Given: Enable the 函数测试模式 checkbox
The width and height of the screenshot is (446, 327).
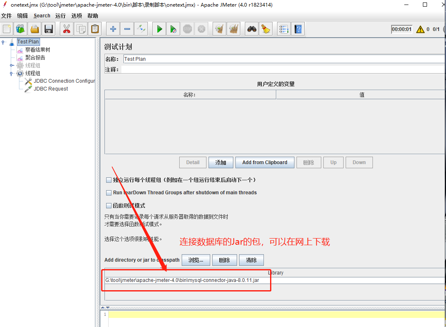Looking at the screenshot, I should click(109, 205).
